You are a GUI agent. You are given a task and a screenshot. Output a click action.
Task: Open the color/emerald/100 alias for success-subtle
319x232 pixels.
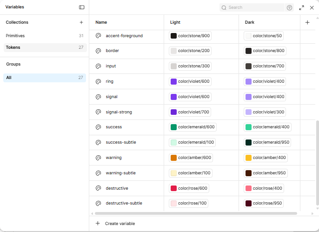[x=192, y=142]
